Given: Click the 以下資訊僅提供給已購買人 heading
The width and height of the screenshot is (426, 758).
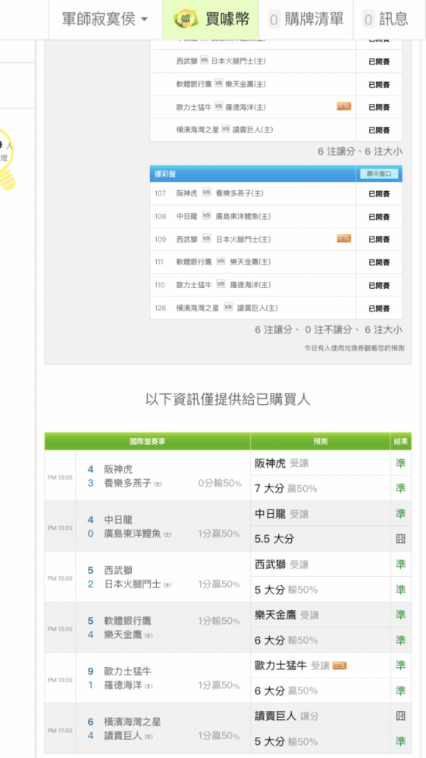Looking at the screenshot, I should click(227, 399).
